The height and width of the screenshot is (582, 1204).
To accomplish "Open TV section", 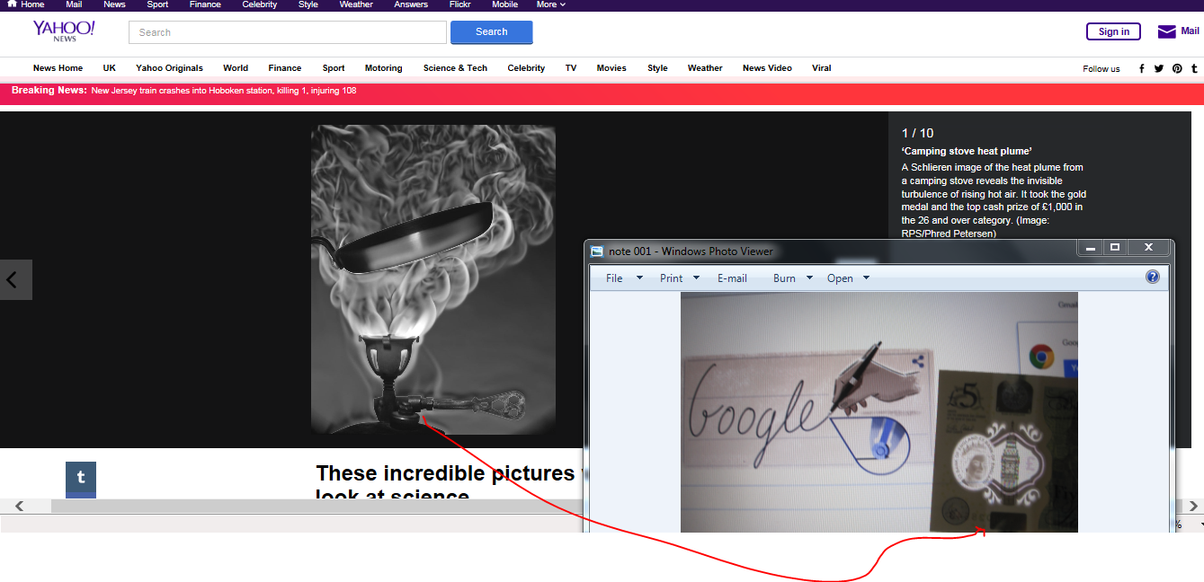I will pos(571,68).
